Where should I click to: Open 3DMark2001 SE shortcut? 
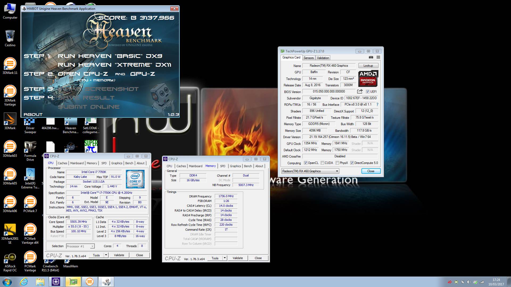point(10,234)
